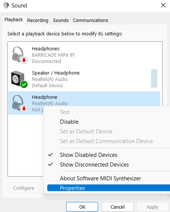Click the Apply button

point(152,207)
